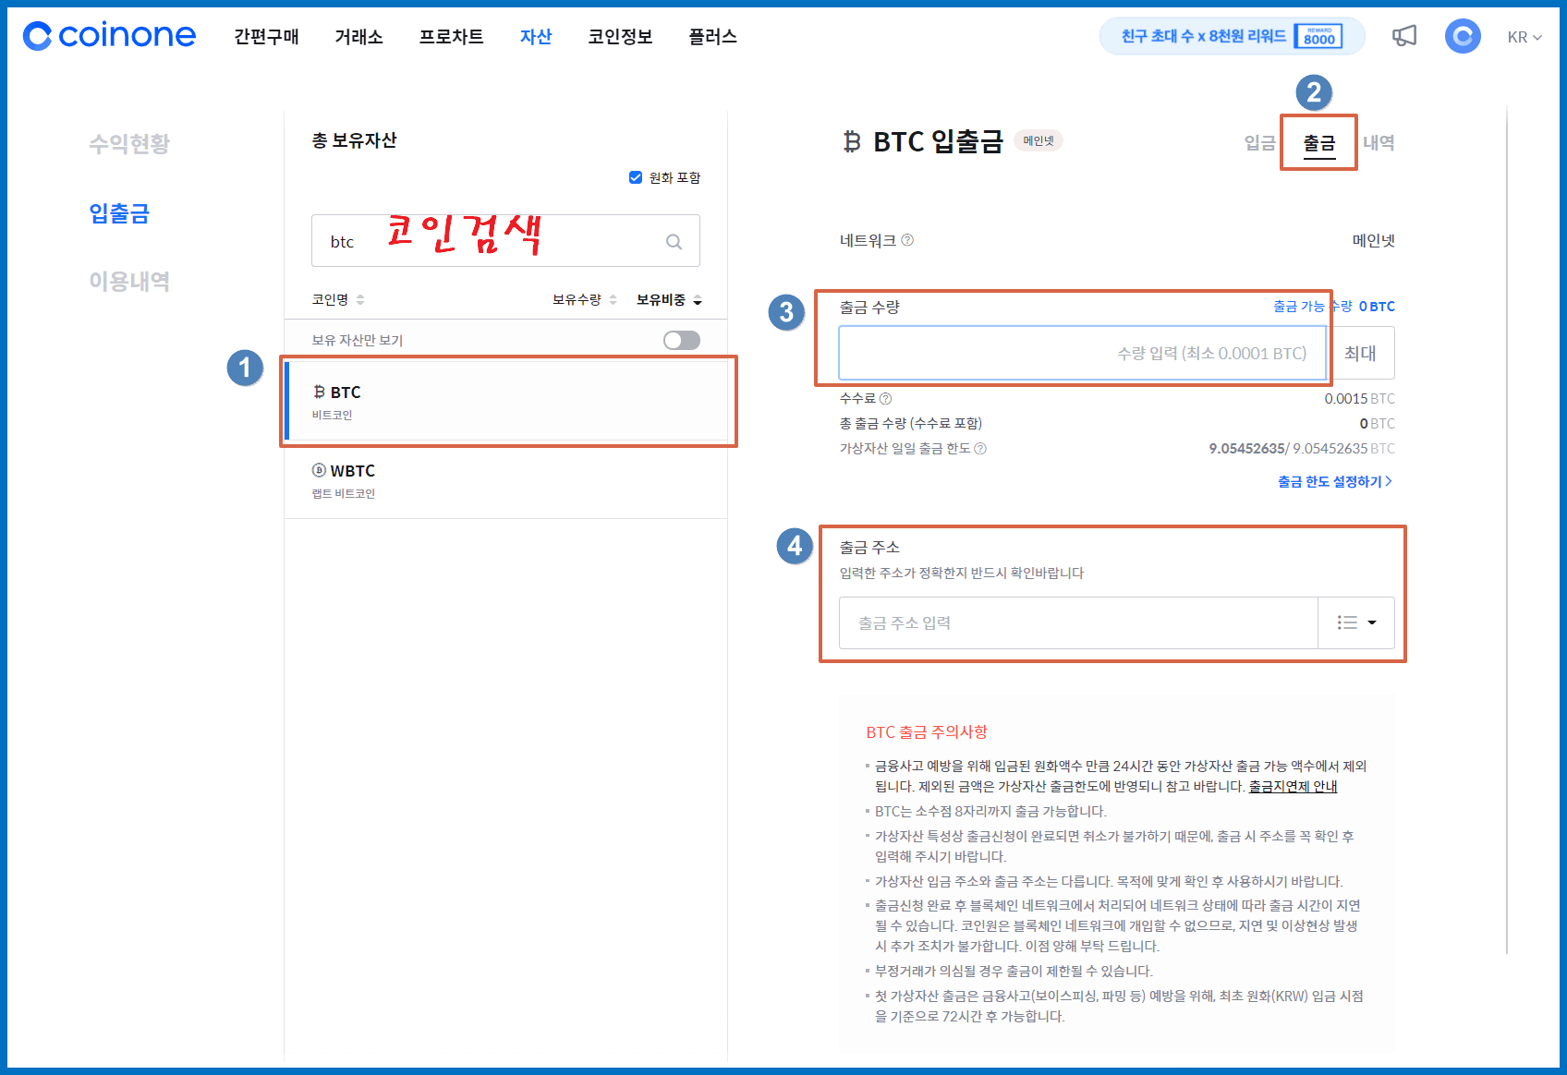
Task: Enable the 보유 자산만 보기 toggle
Action: [681, 339]
